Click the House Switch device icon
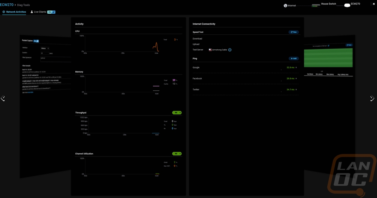The width and height of the screenshot is (377, 198). click(316, 6)
